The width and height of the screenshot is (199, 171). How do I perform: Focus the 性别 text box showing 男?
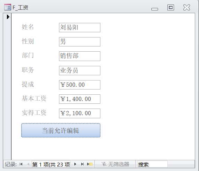80,42
